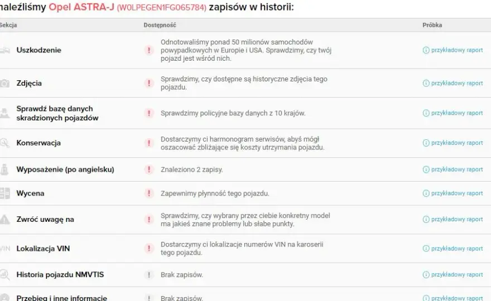Click the red exclamation icon beside Lokalizacja VIN
Screen dimensions: 491x301
pos(149,249)
